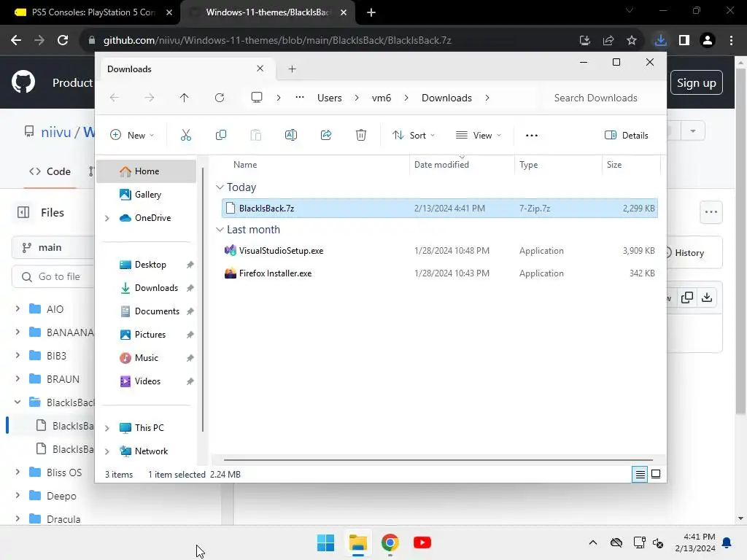Download raw file icon on GitHub page
This screenshot has width=747, height=560.
pos(707,297)
